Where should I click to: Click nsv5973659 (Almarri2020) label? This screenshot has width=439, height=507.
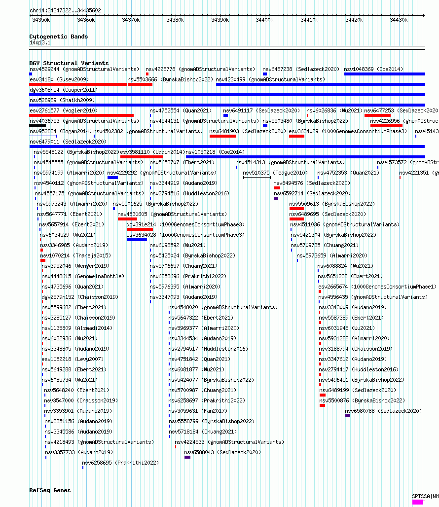pos(332,255)
